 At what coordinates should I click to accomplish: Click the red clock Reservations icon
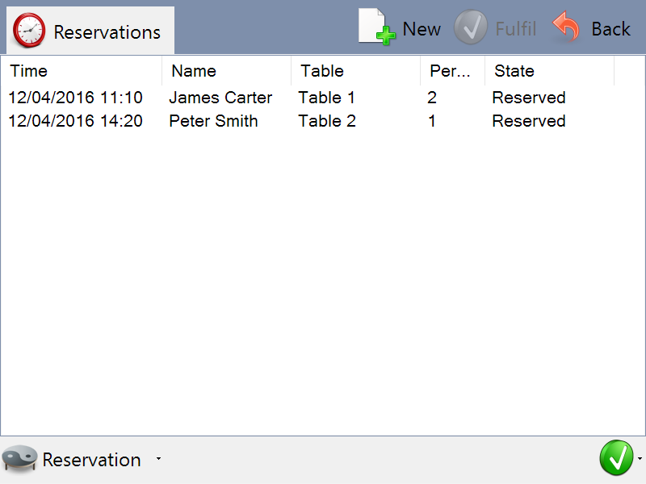30,31
